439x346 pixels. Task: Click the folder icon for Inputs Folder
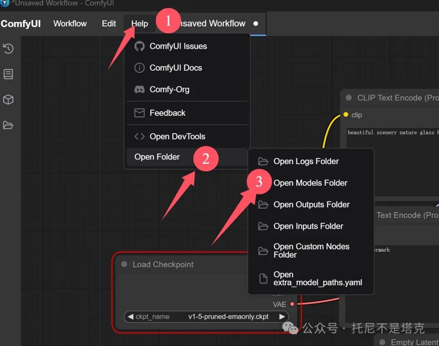click(263, 226)
